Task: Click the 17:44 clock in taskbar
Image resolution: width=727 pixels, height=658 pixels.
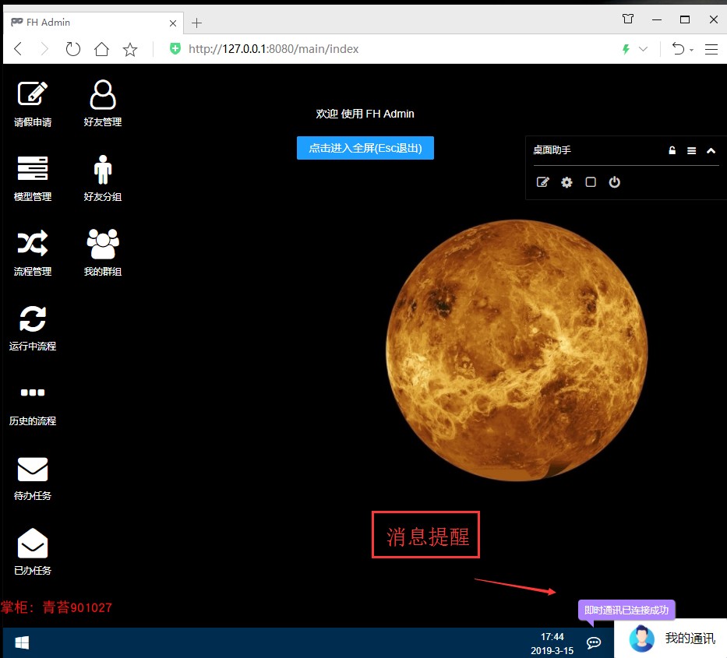Action: point(552,637)
